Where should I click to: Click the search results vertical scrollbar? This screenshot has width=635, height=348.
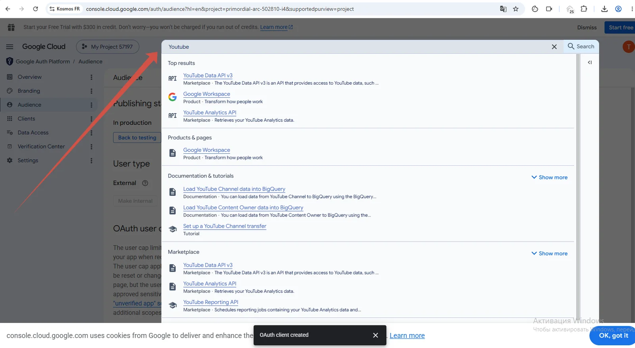pos(578,186)
